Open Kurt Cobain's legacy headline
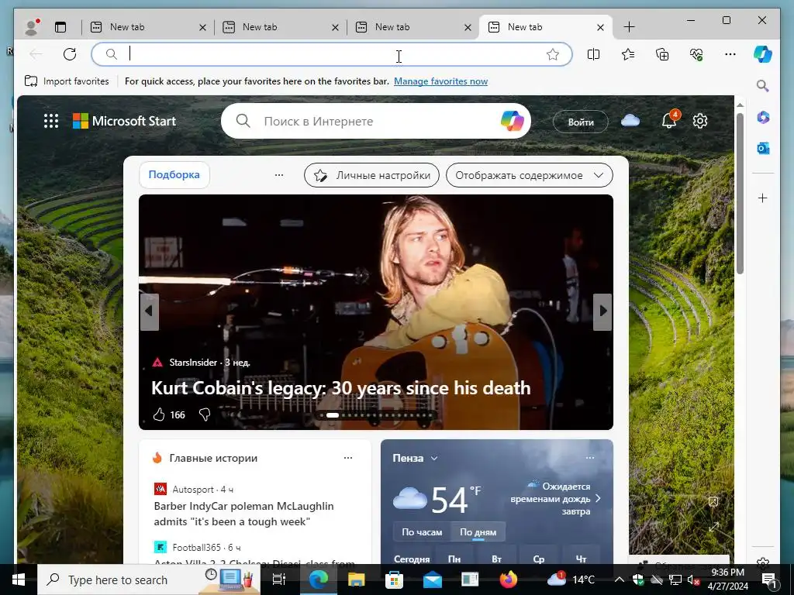Viewport: 794px width, 595px height. point(341,387)
